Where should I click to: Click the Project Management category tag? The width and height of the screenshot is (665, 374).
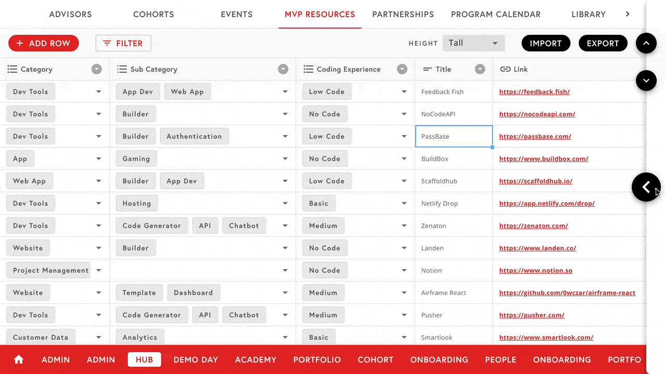coord(49,271)
